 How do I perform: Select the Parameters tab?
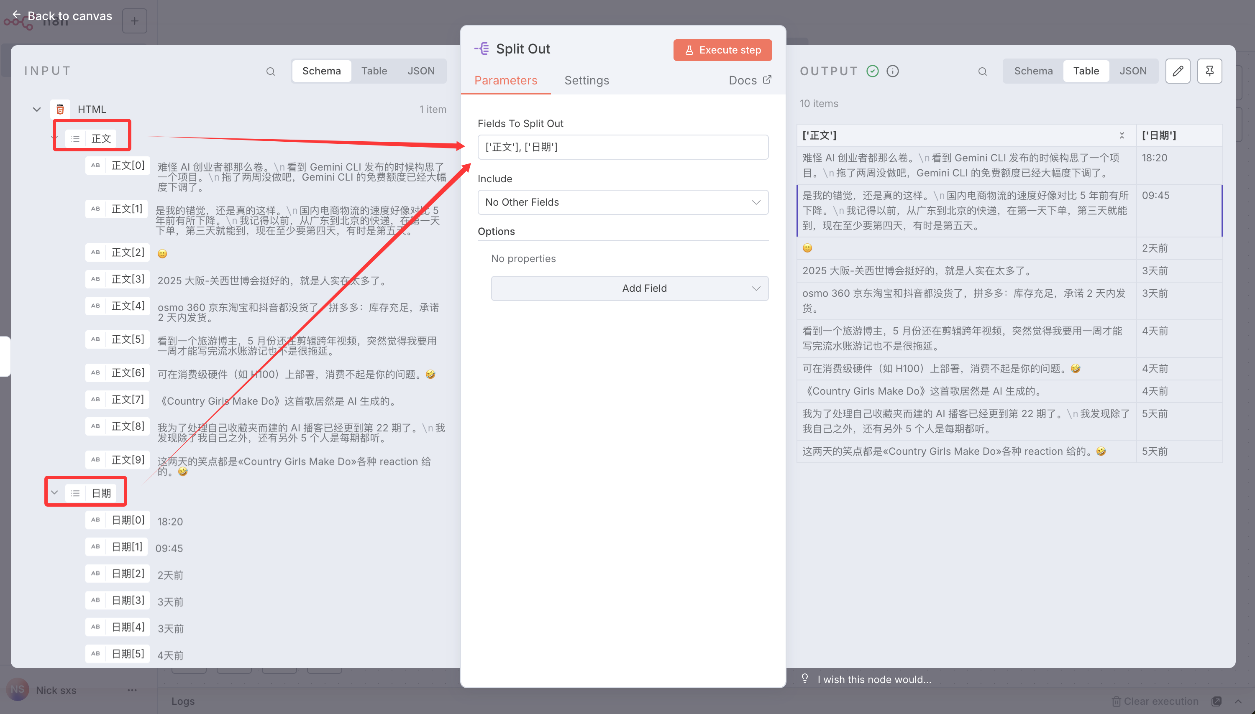505,80
